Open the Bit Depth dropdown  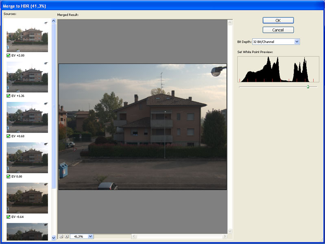pyautogui.click(x=297, y=41)
